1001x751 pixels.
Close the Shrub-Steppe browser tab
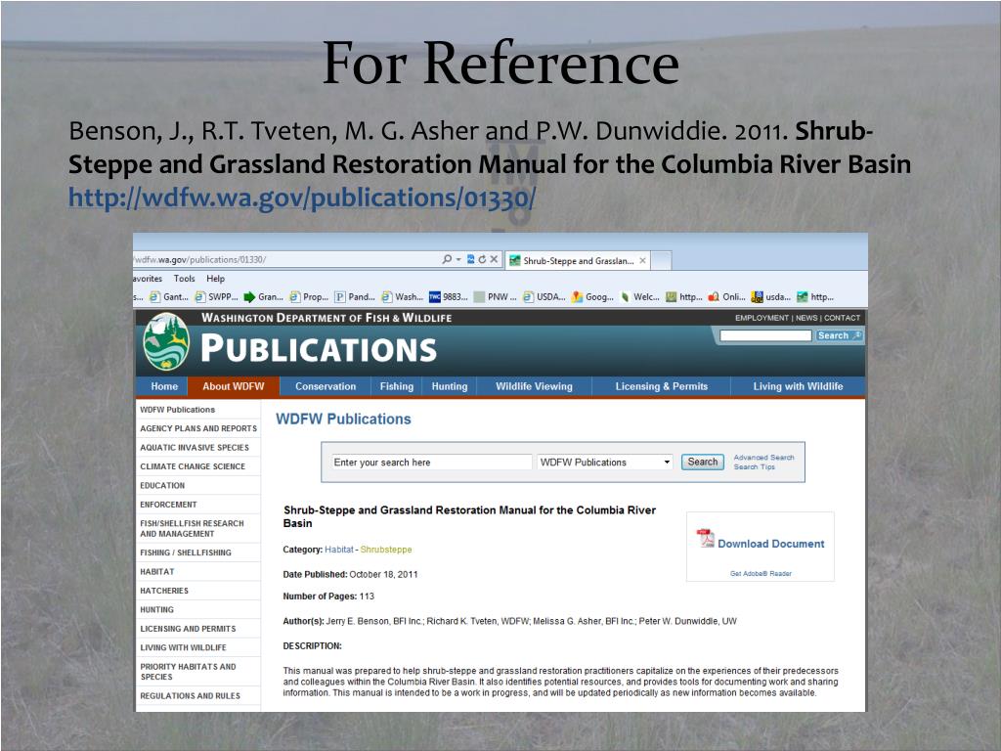(x=643, y=260)
